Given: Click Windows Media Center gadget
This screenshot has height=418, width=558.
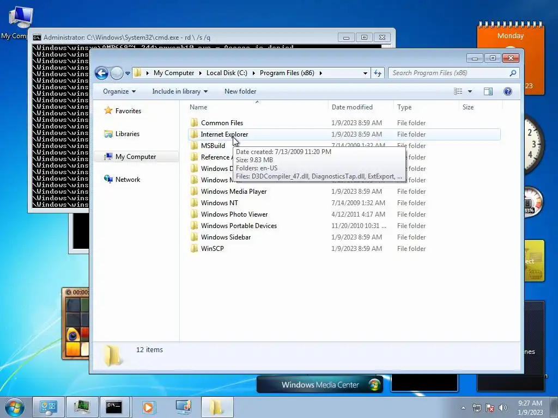Looking at the screenshot, I should pos(319,385).
